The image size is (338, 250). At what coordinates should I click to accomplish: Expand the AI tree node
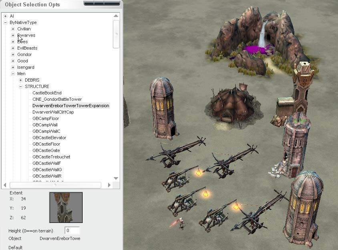[x=5, y=16]
